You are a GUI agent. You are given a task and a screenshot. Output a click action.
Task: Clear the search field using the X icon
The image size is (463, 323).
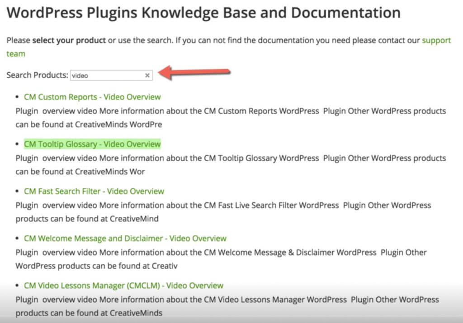147,75
